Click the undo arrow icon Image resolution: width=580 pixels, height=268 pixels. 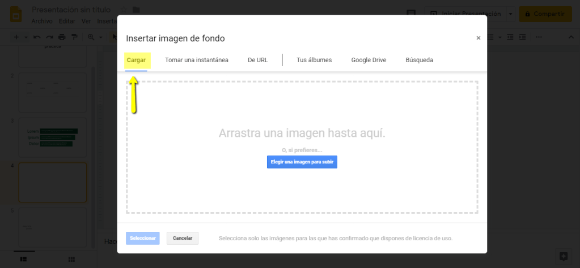(37, 37)
